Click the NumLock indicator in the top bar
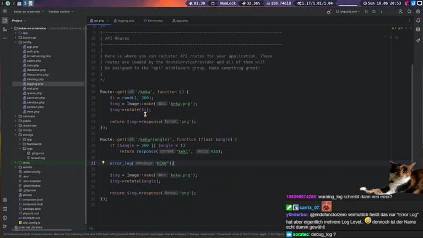 click(227, 3)
